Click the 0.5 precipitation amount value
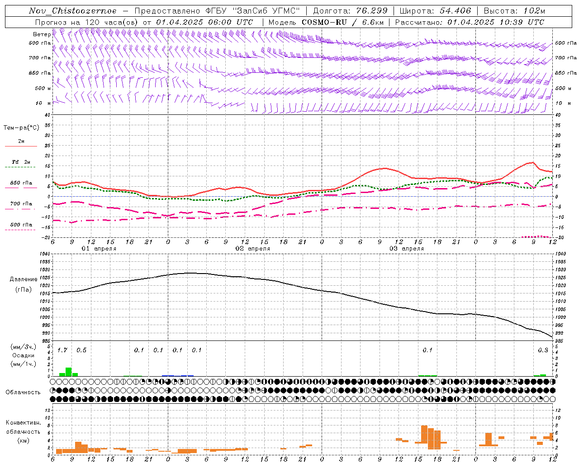 click(81, 350)
